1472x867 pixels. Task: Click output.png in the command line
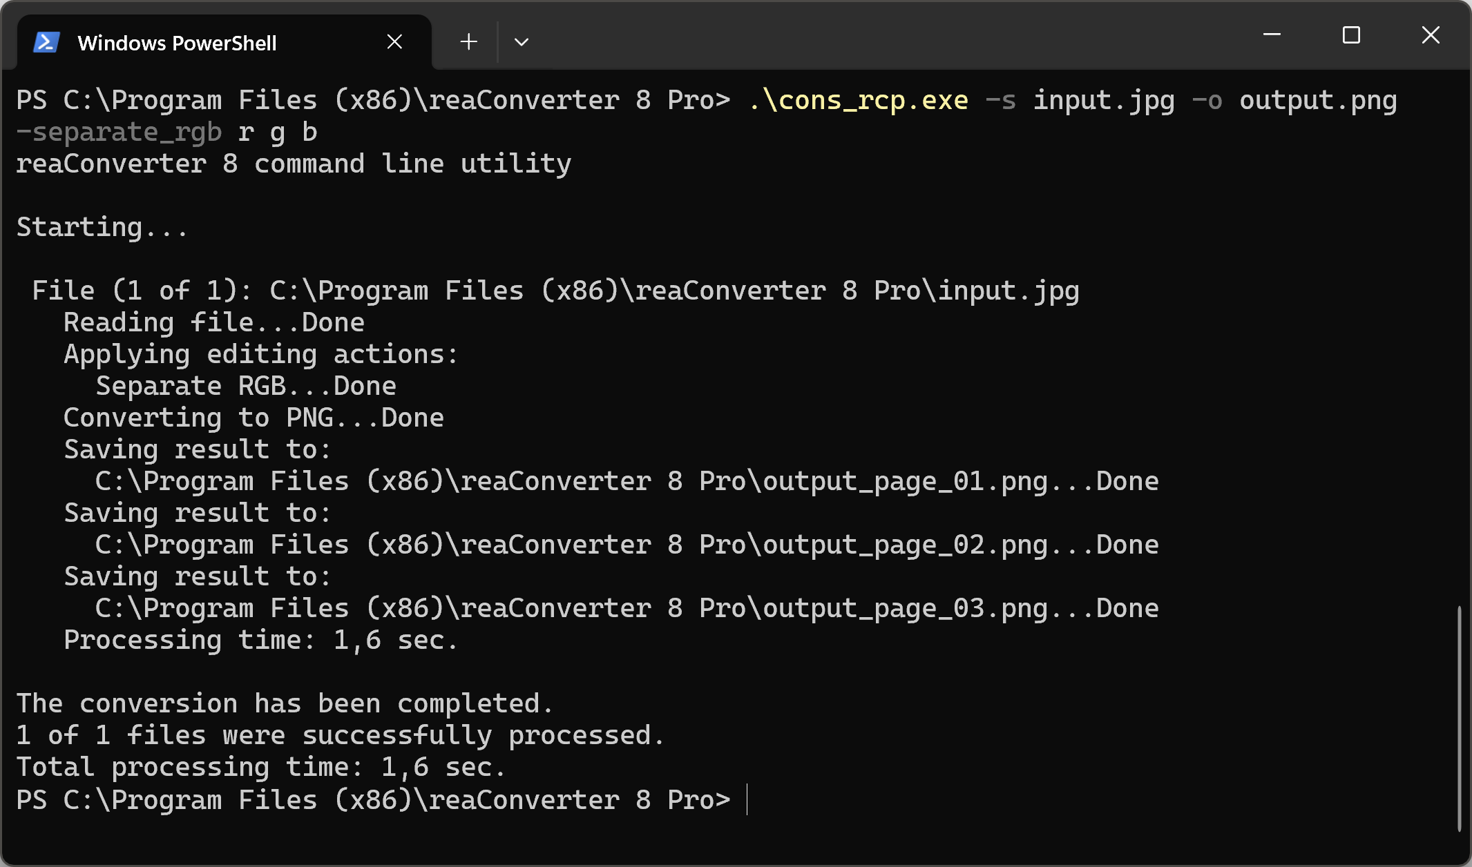click(1318, 101)
